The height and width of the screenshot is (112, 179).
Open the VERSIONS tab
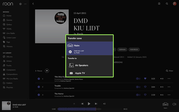[118, 62]
